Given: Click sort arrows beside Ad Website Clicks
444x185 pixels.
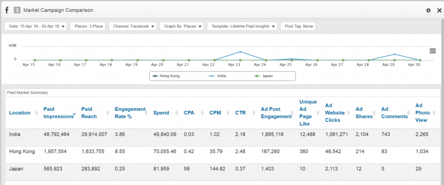Looking at the screenshot, I should tap(349, 113).
